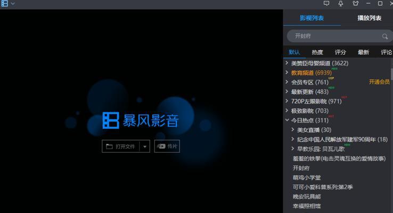This screenshot has height=213, width=393.
Task: Click the list panel vertical scrollbar
Action: pos(391,74)
